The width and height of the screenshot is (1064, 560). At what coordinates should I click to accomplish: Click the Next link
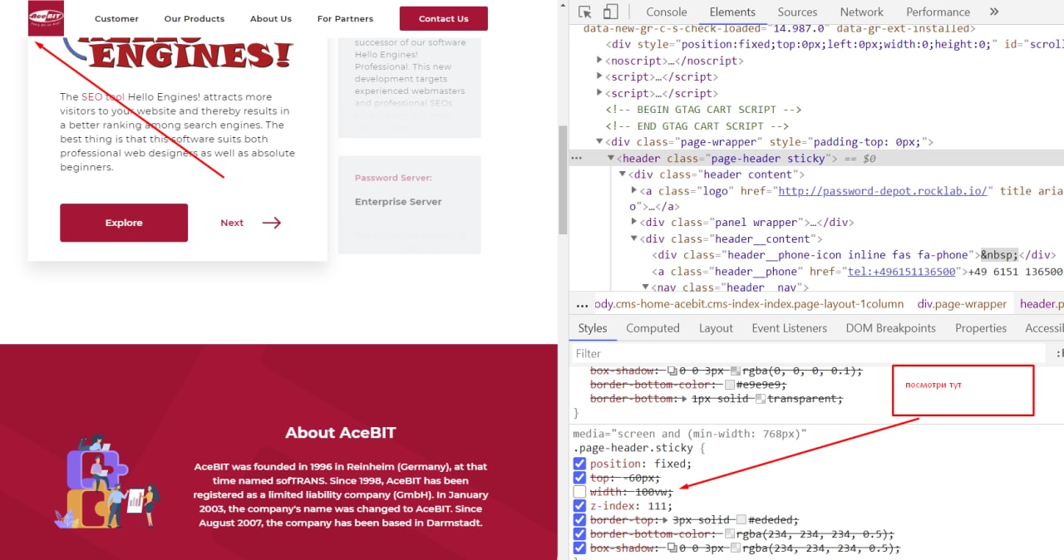[x=232, y=223]
